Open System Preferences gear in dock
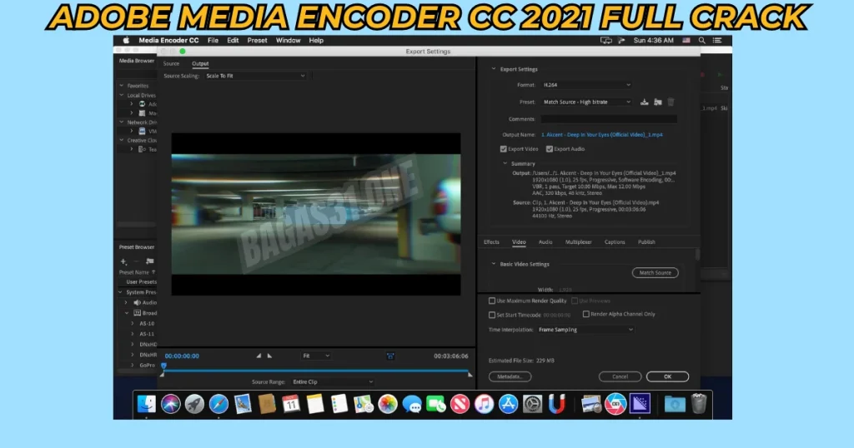This screenshot has width=854, height=448. point(532,404)
